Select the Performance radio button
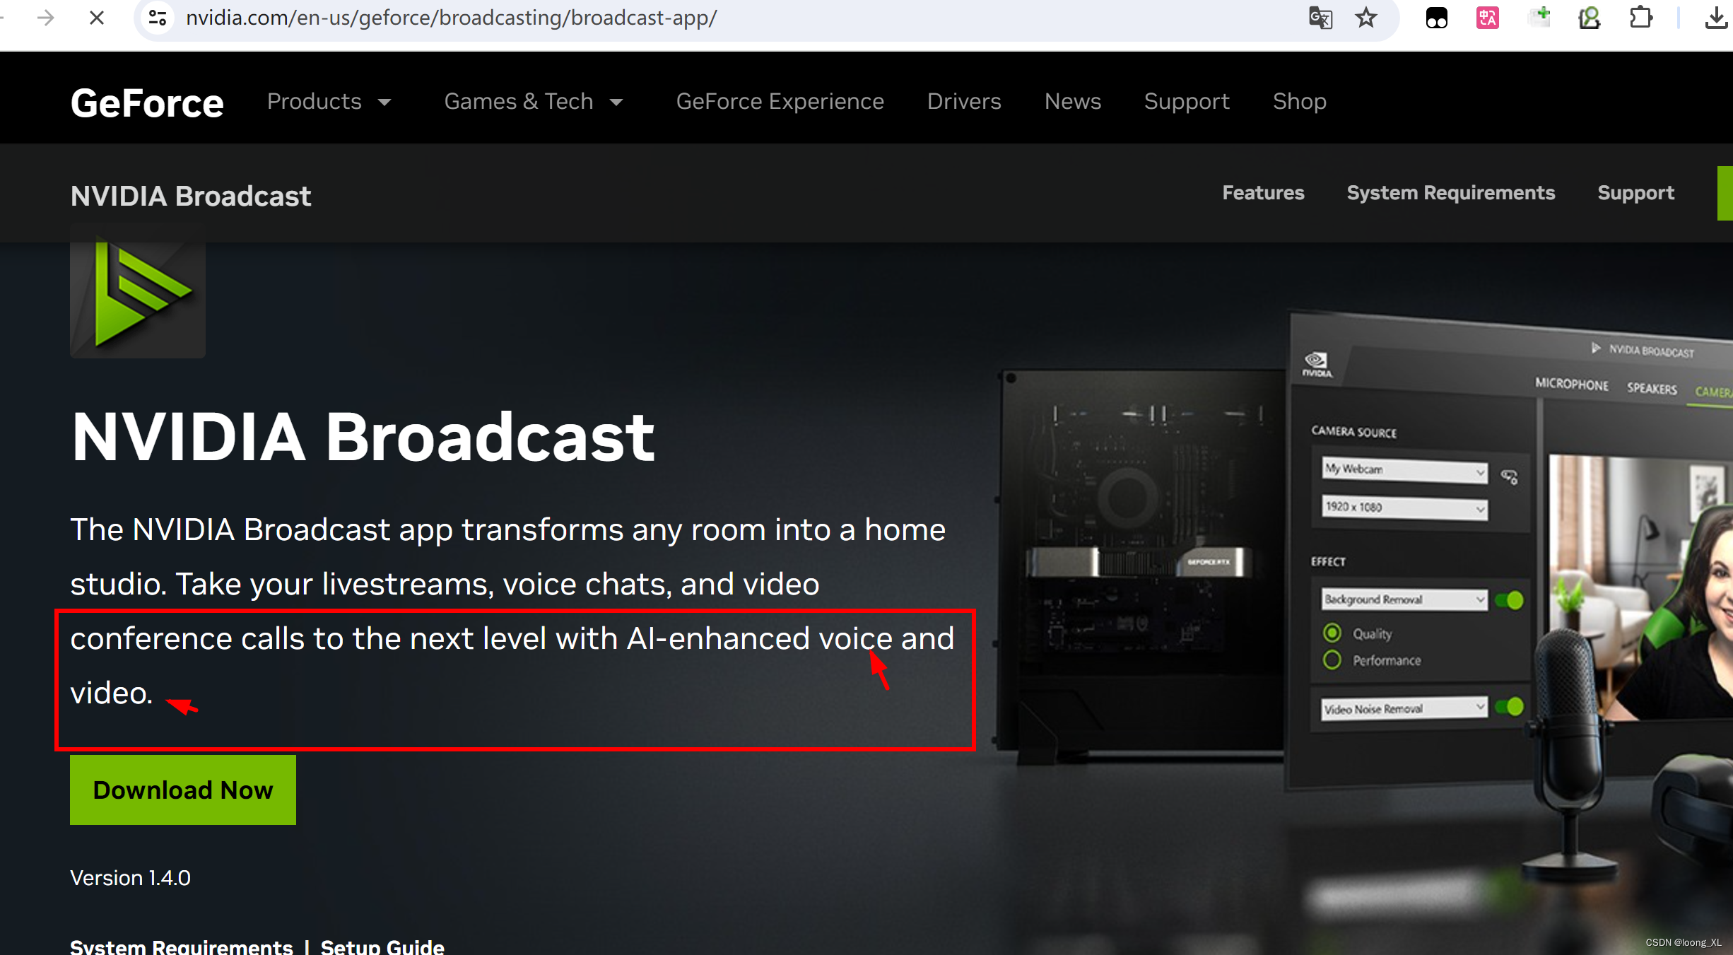 pyautogui.click(x=1332, y=660)
